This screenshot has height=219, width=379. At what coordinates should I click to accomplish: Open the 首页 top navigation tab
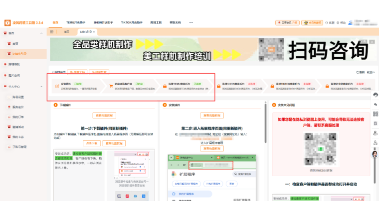[x=55, y=23]
